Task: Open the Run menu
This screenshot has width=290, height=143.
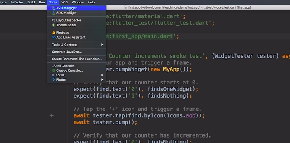Action: pos(42,2)
